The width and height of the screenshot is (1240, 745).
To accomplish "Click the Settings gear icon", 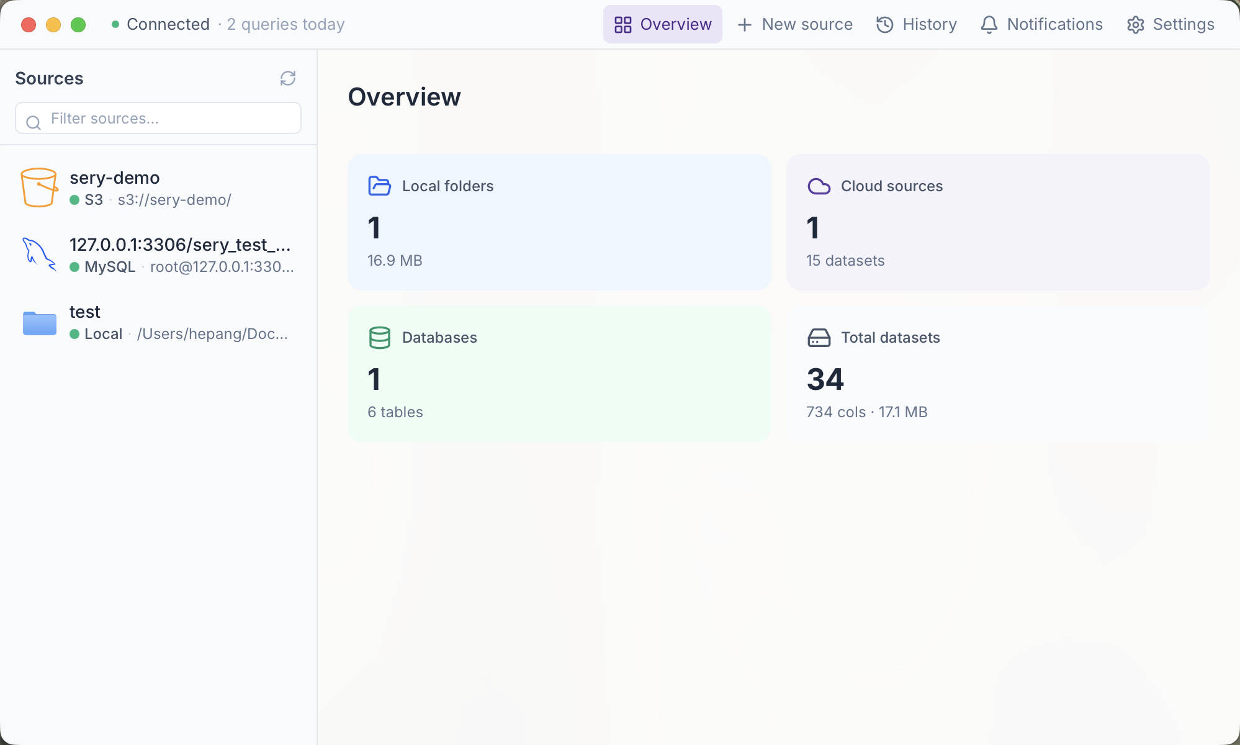I will (1135, 24).
